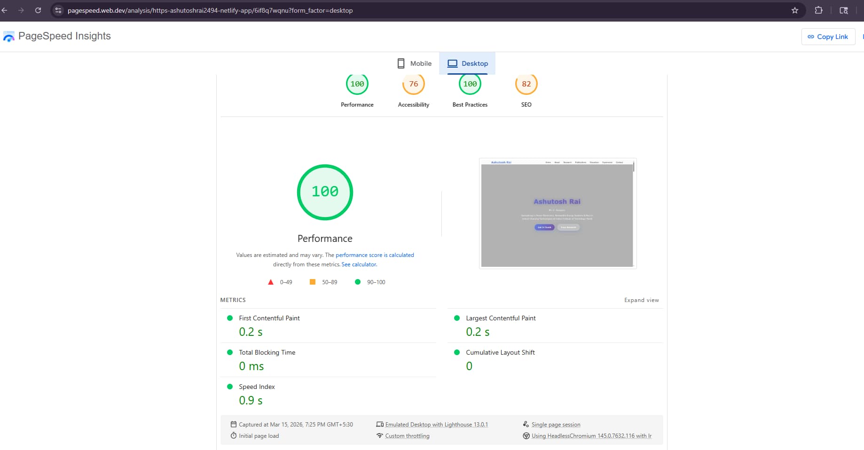Open the See calculator link

pos(359,264)
